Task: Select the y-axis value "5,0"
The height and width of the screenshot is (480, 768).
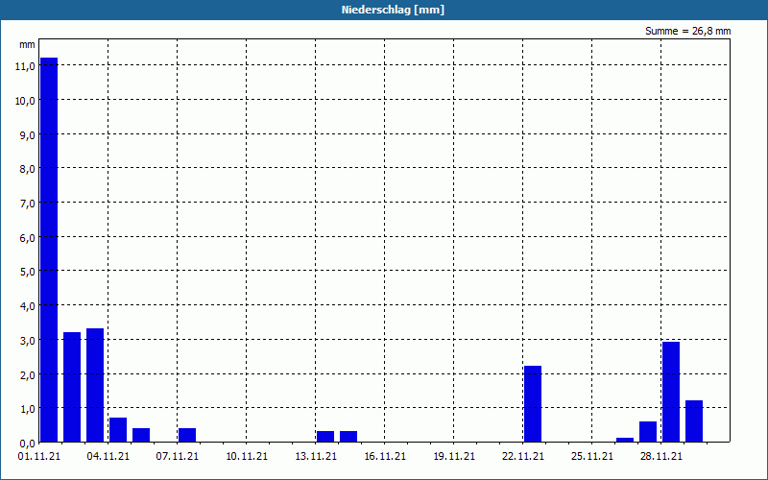Action: pyautogui.click(x=27, y=272)
